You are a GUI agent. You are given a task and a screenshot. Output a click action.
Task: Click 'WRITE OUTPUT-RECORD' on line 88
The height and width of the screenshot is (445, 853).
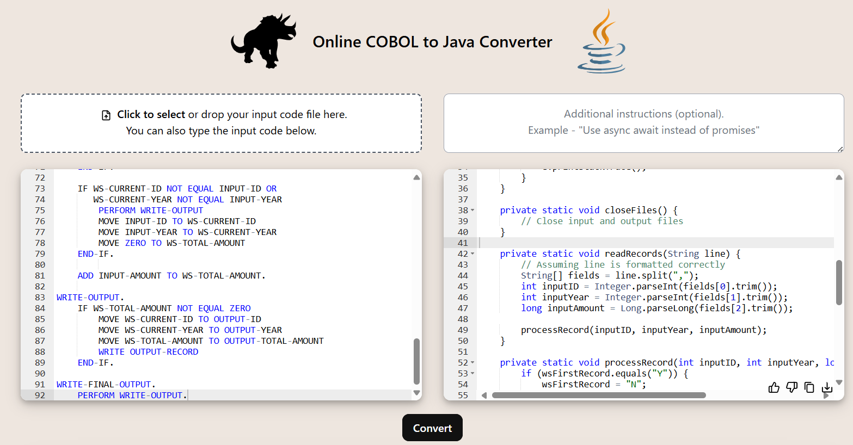tap(148, 352)
